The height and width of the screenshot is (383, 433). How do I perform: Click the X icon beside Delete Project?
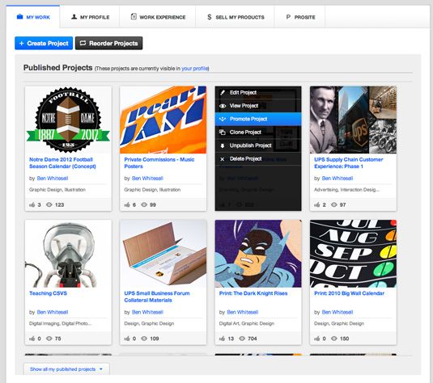coord(223,159)
